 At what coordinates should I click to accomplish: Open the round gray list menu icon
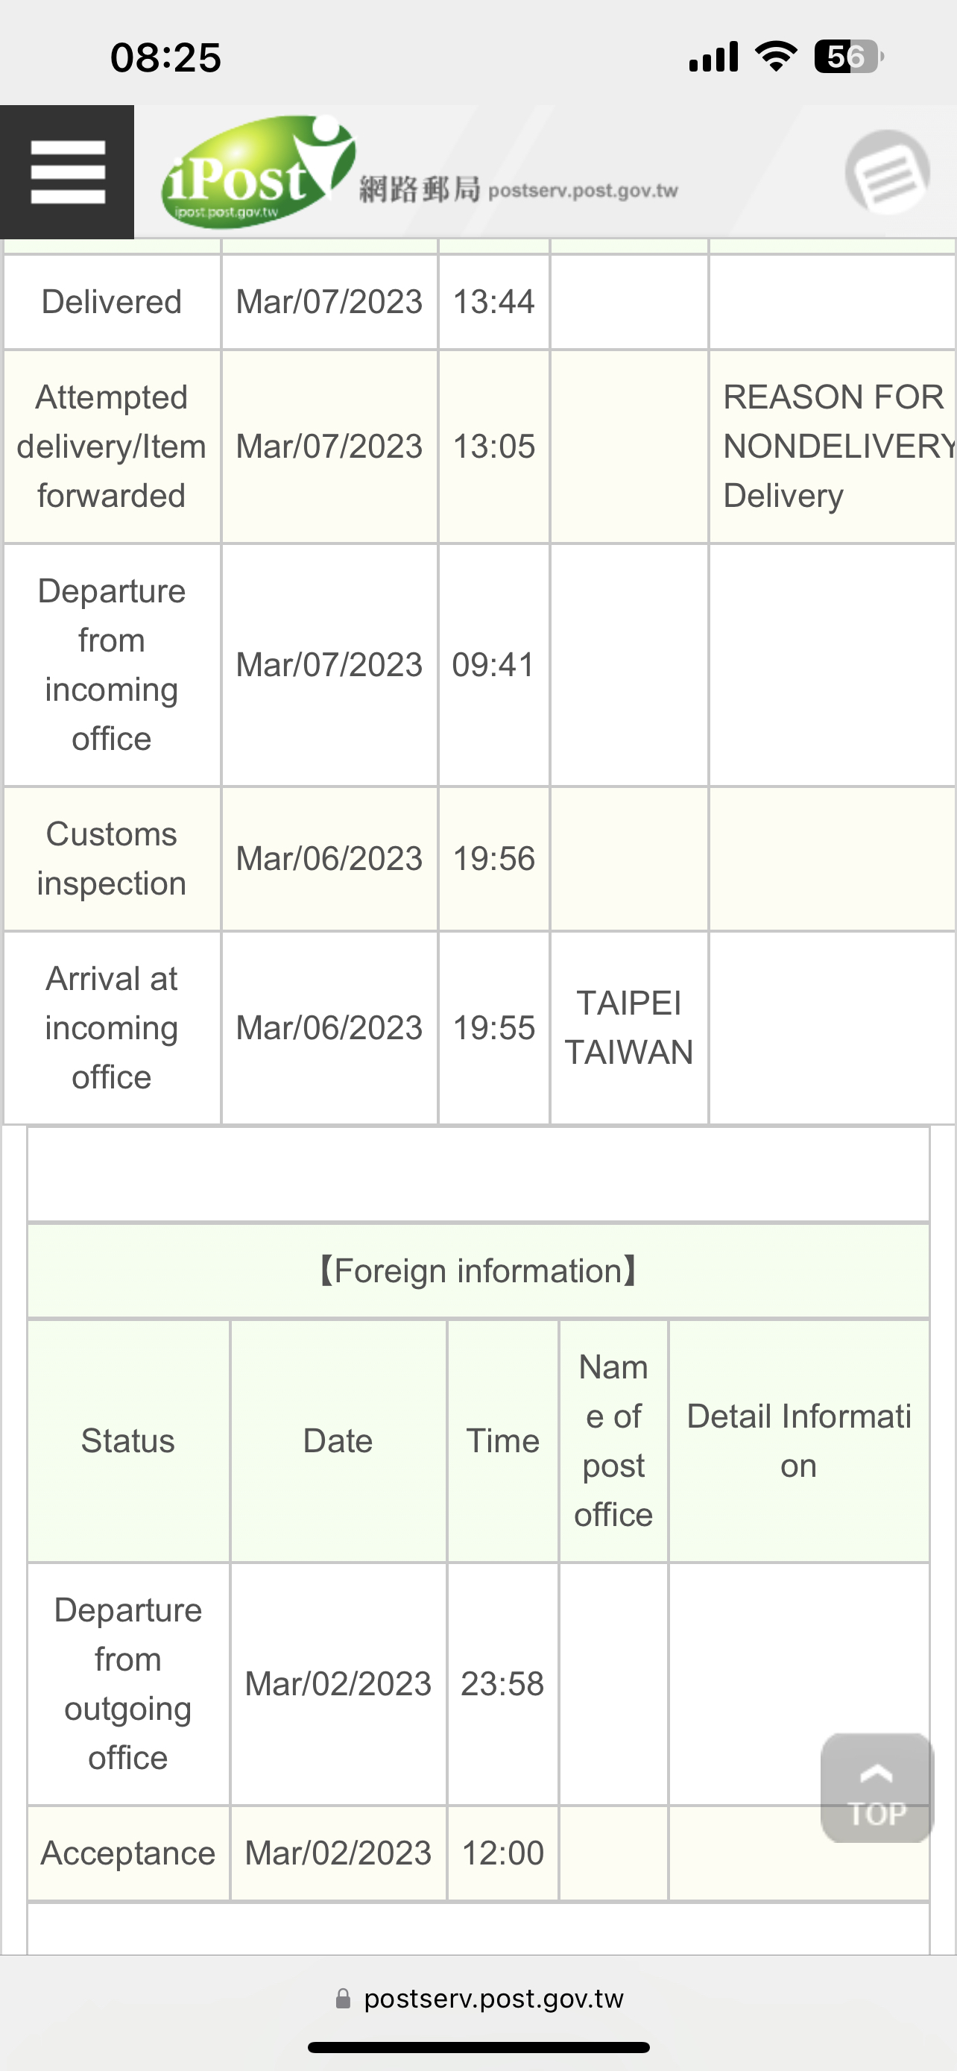click(887, 172)
